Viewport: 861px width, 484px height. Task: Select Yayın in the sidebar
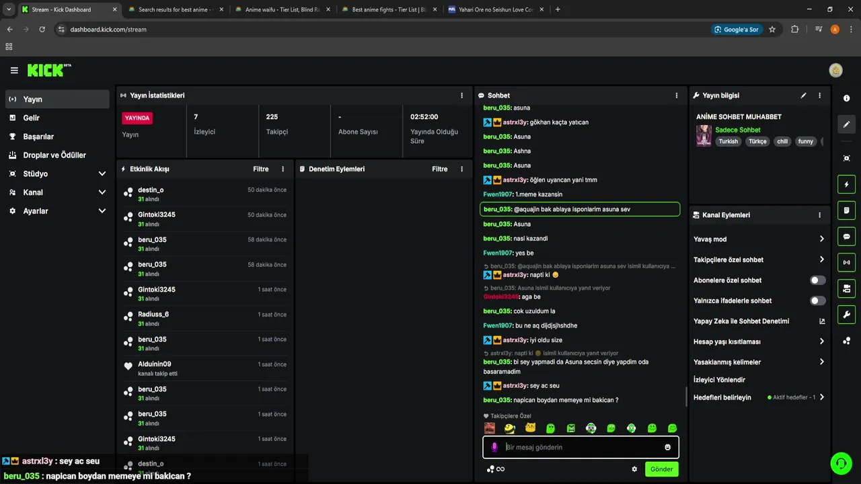pyautogui.click(x=57, y=99)
